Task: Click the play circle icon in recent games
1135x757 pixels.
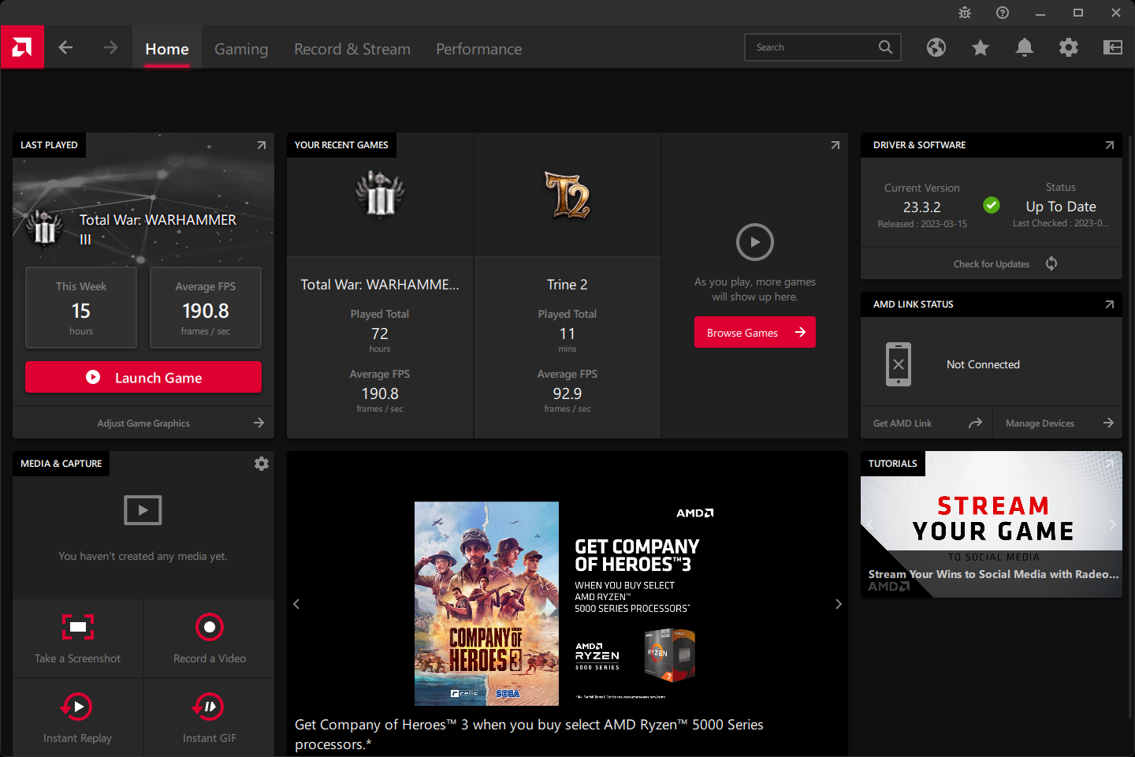Action: [755, 242]
